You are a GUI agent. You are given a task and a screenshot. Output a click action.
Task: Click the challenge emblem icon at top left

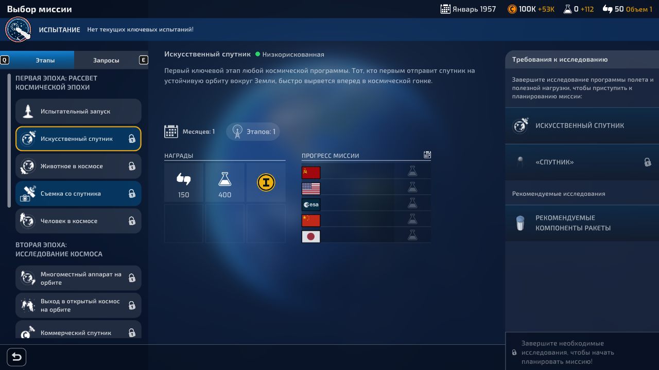19,30
